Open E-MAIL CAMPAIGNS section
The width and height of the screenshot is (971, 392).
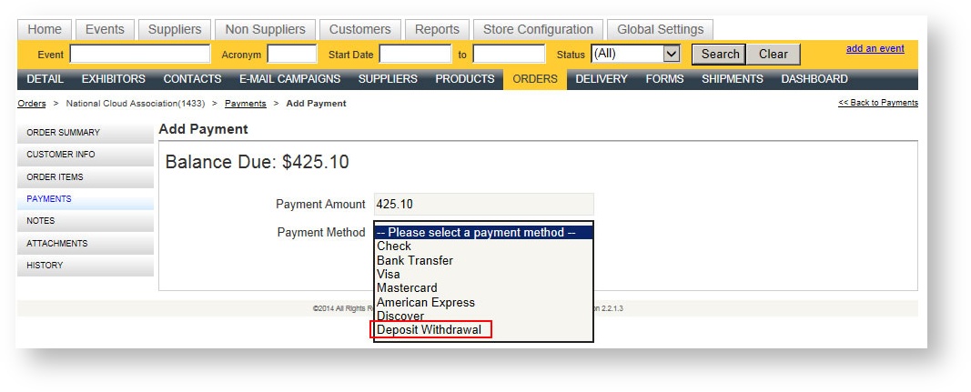click(289, 79)
